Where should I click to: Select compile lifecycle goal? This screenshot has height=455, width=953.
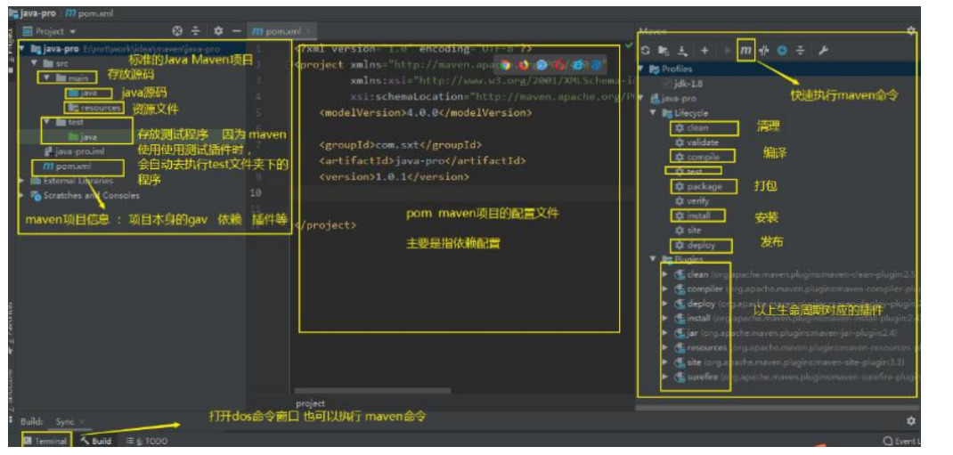(x=696, y=158)
